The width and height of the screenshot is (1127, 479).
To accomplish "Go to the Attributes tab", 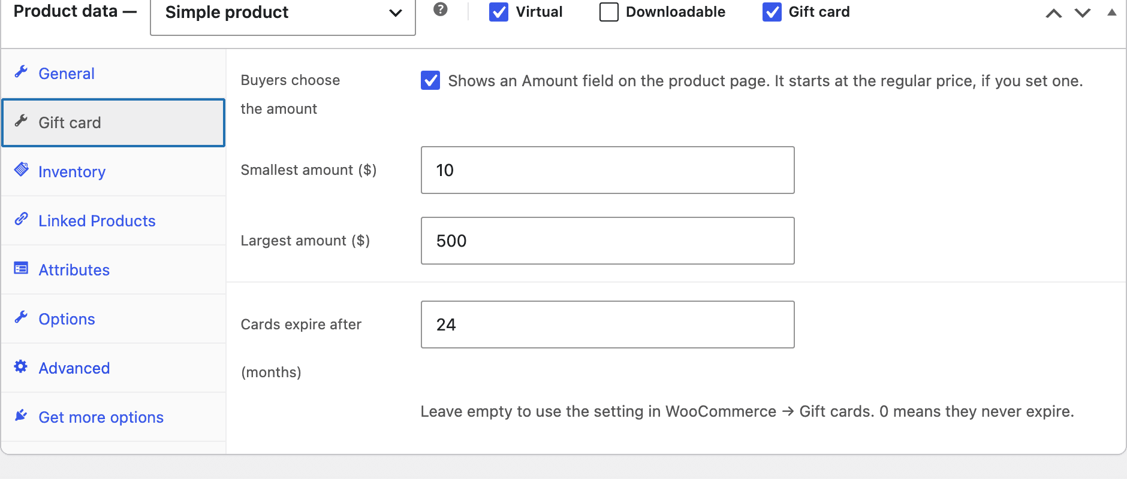I will click(113, 270).
